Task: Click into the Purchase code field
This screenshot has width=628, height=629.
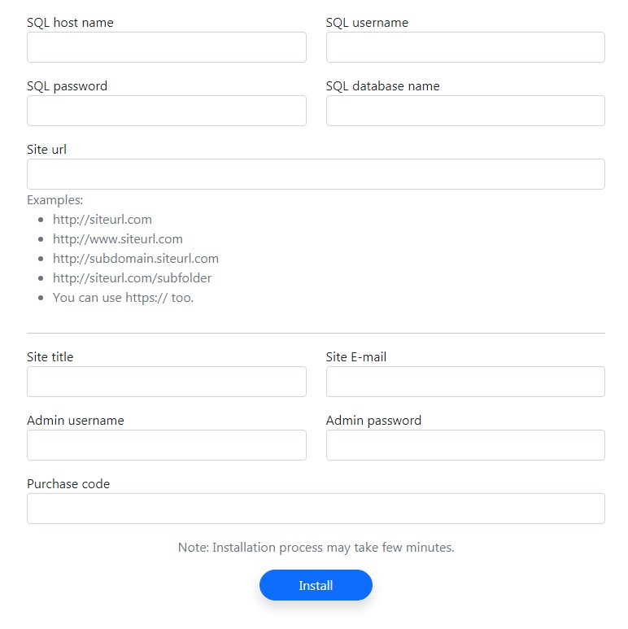Action: (x=316, y=509)
